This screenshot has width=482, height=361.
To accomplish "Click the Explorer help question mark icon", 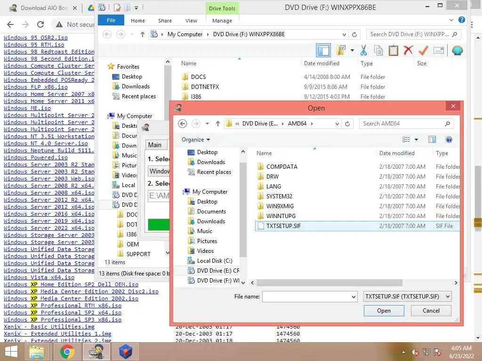I will [x=461, y=20].
